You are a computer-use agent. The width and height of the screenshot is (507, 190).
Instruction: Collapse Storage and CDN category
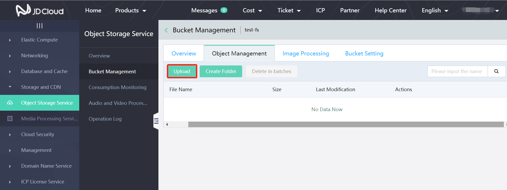tap(10, 87)
